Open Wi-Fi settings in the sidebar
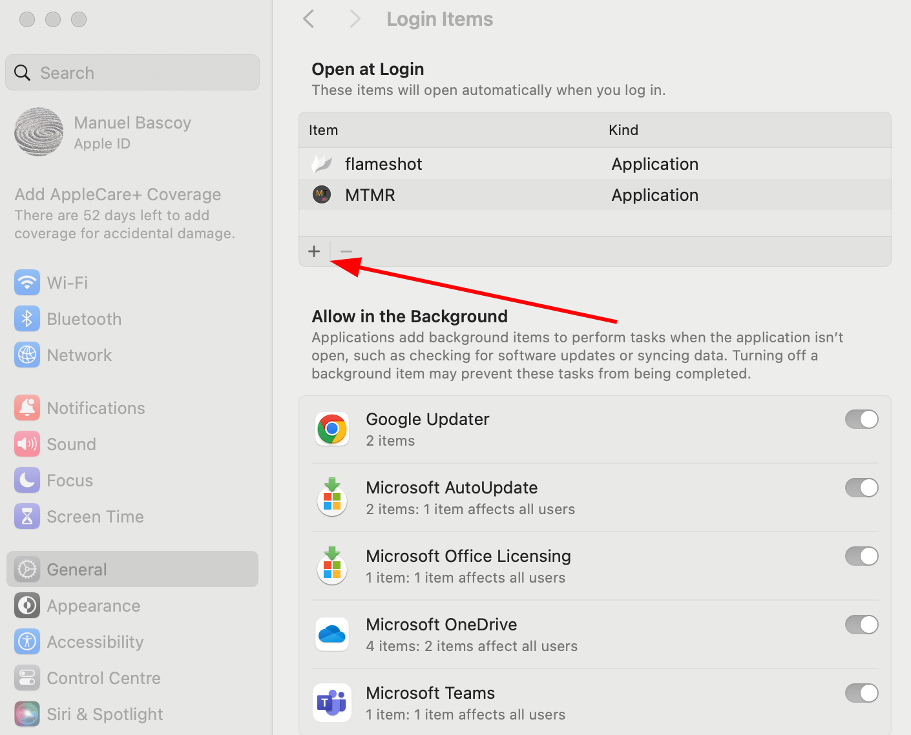 pos(67,283)
